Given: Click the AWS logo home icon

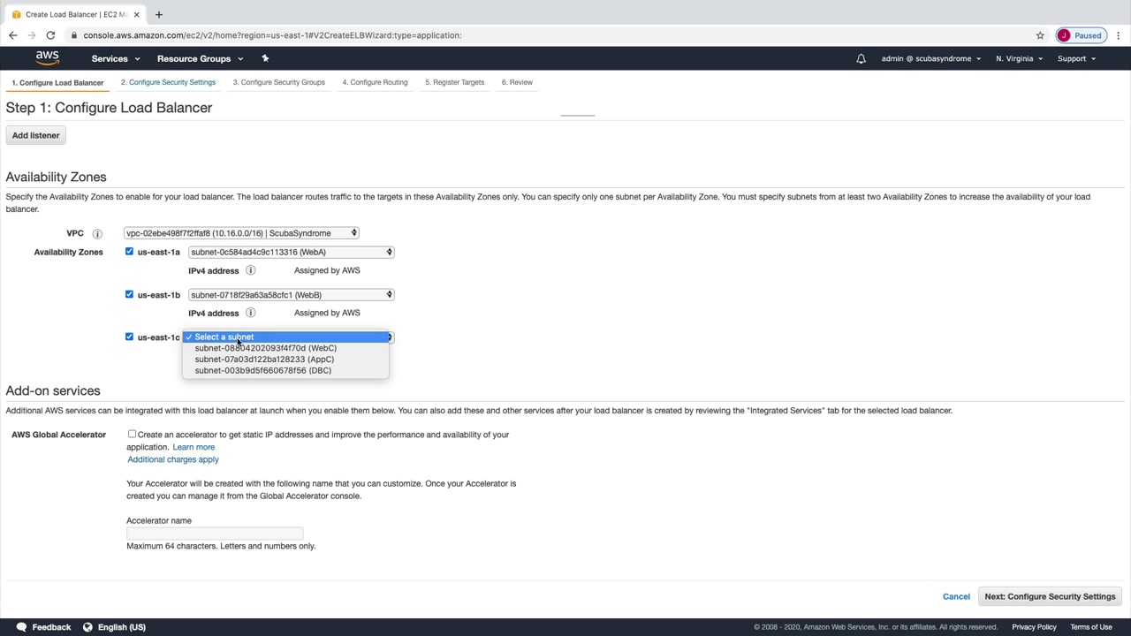Looking at the screenshot, I should point(47,58).
